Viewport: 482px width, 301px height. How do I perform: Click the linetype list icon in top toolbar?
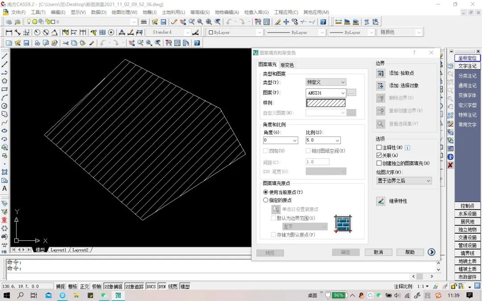[x=144, y=22]
